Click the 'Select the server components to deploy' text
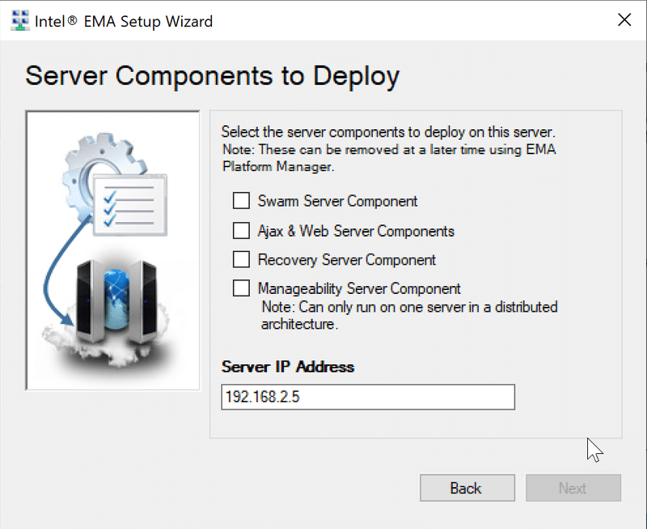The width and height of the screenshot is (647, 529). pos(388,132)
